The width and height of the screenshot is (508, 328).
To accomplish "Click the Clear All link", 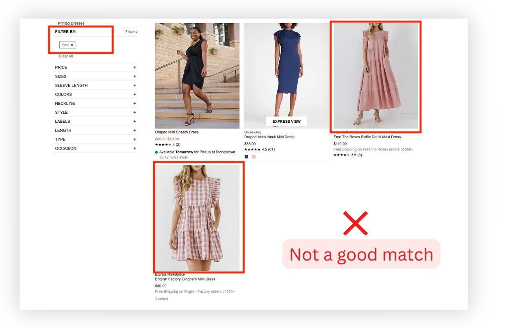I will click(66, 56).
